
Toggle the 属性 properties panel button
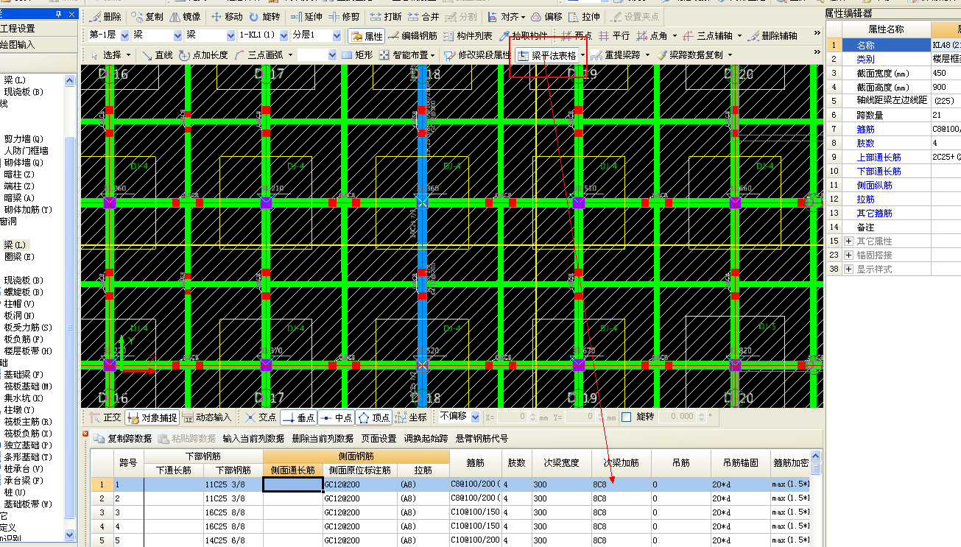(366, 35)
